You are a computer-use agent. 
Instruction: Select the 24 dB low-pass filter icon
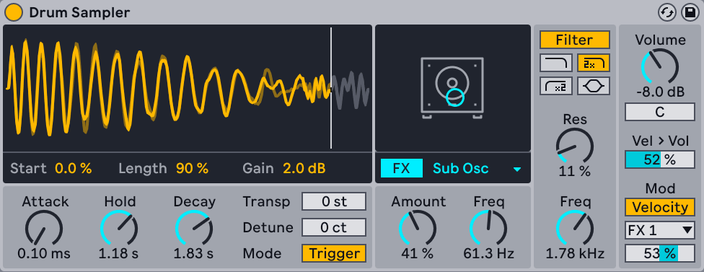point(593,63)
